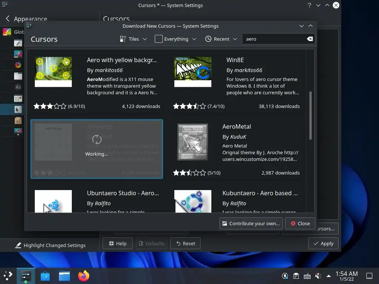
Task: Open the Plasma Style sidebar icon
Action: [x=18, y=54]
